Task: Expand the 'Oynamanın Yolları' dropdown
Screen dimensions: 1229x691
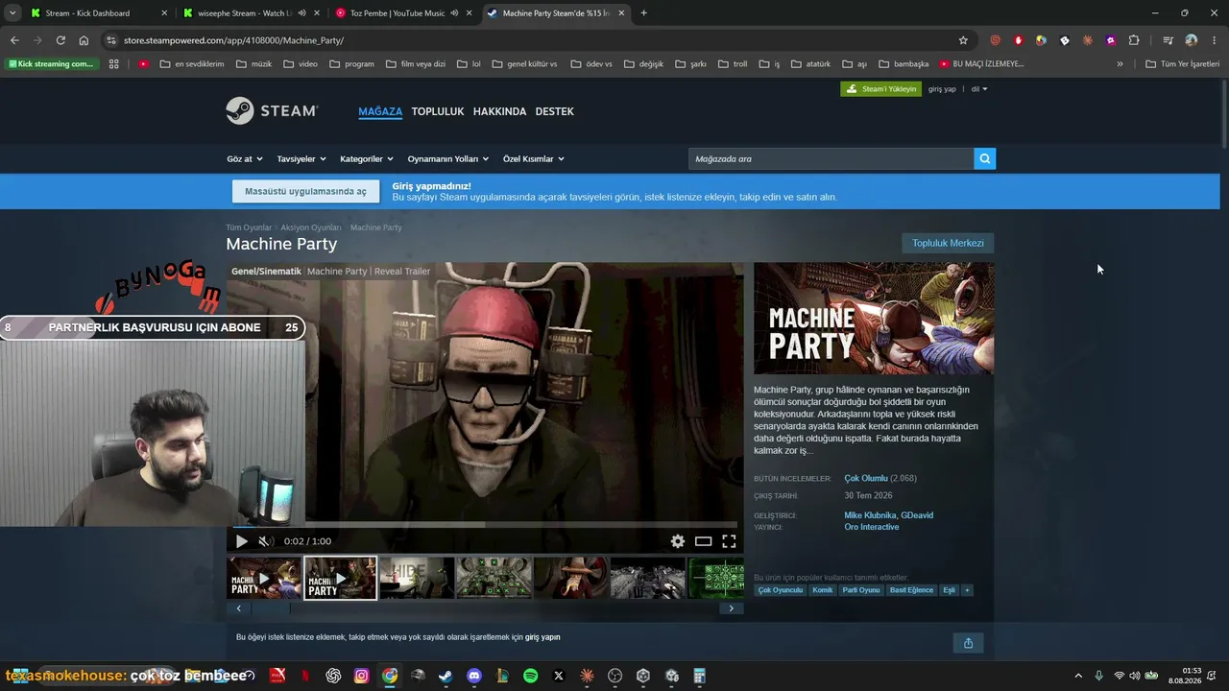Action: click(448, 158)
